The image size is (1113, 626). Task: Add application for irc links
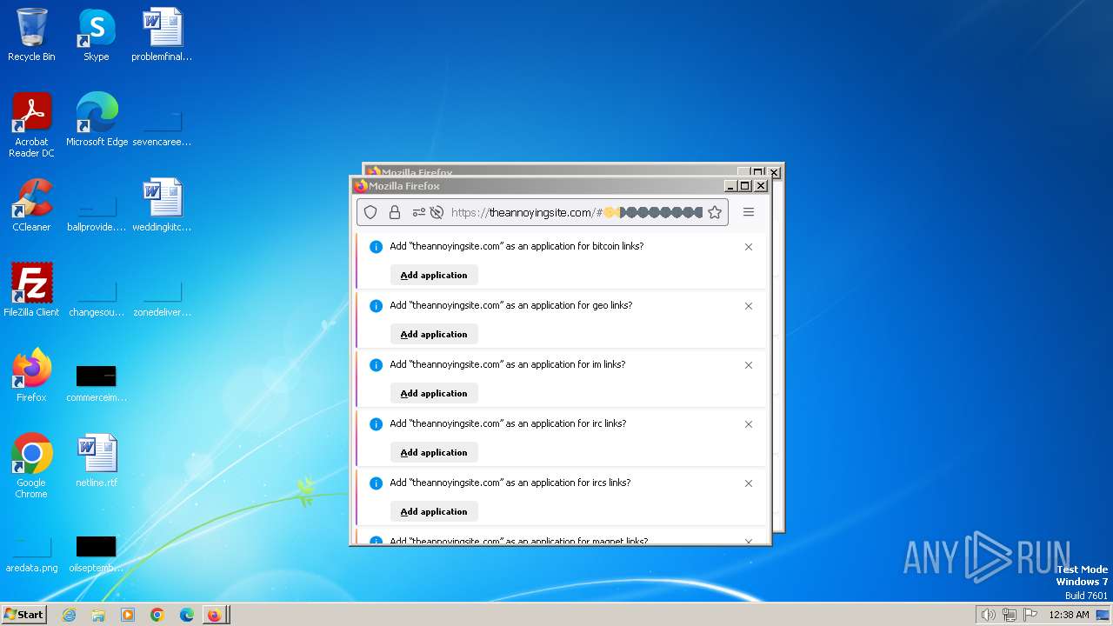tap(434, 452)
